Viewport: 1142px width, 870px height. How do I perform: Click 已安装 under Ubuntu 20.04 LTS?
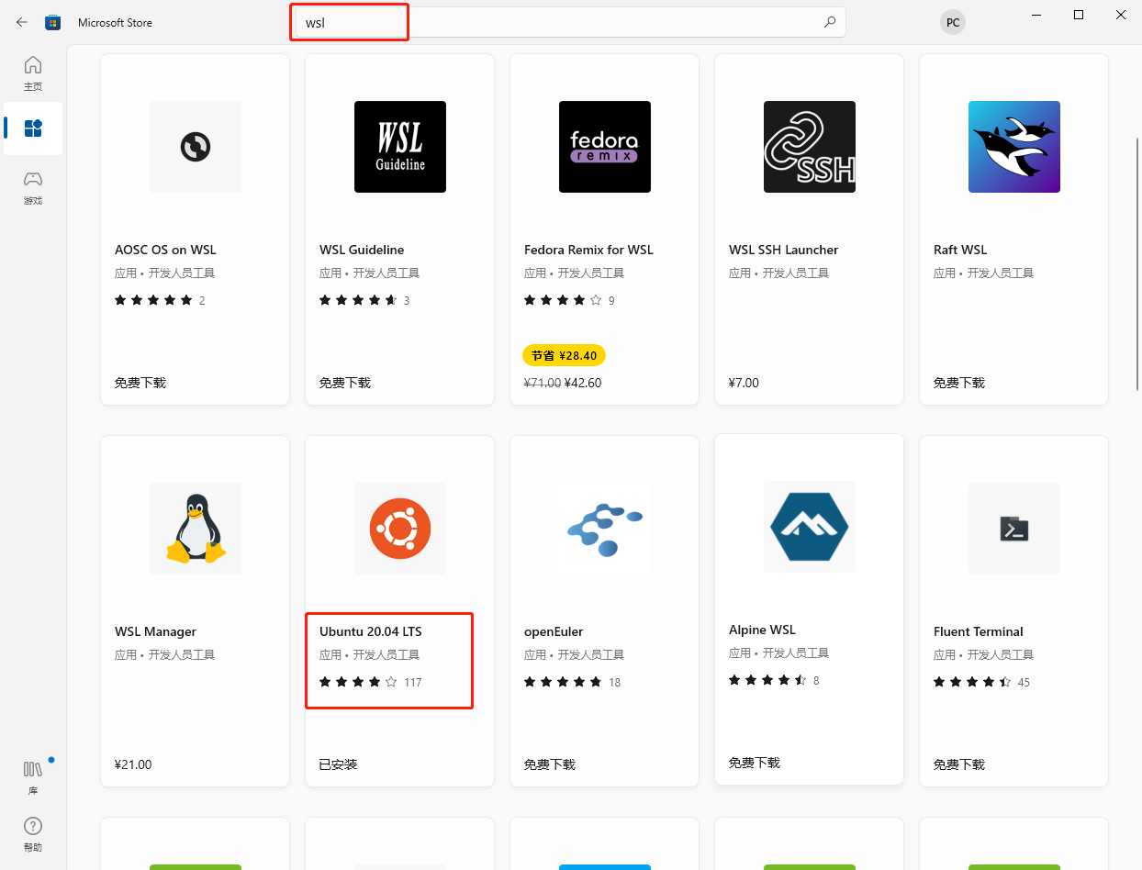(x=338, y=764)
